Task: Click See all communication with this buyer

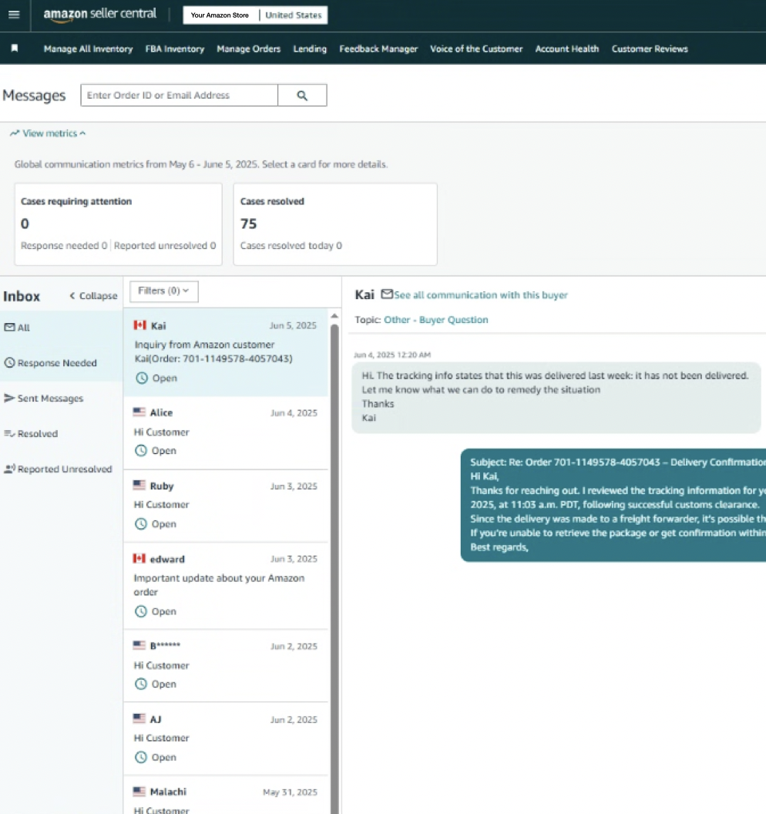Action: click(481, 295)
